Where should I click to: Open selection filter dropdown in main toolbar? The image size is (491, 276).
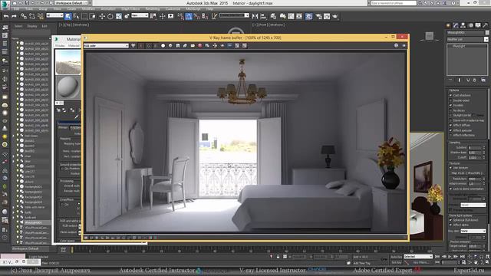click(54, 15)
